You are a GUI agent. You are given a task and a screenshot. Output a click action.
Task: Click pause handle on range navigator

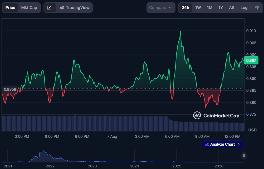[x=244, y=156]
